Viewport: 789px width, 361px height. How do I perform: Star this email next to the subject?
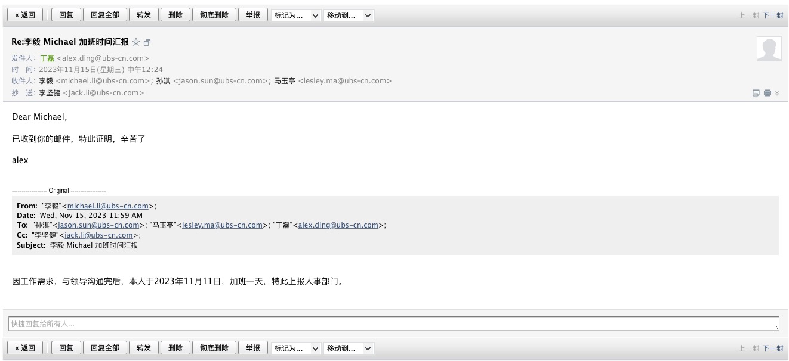pos(136,42)
